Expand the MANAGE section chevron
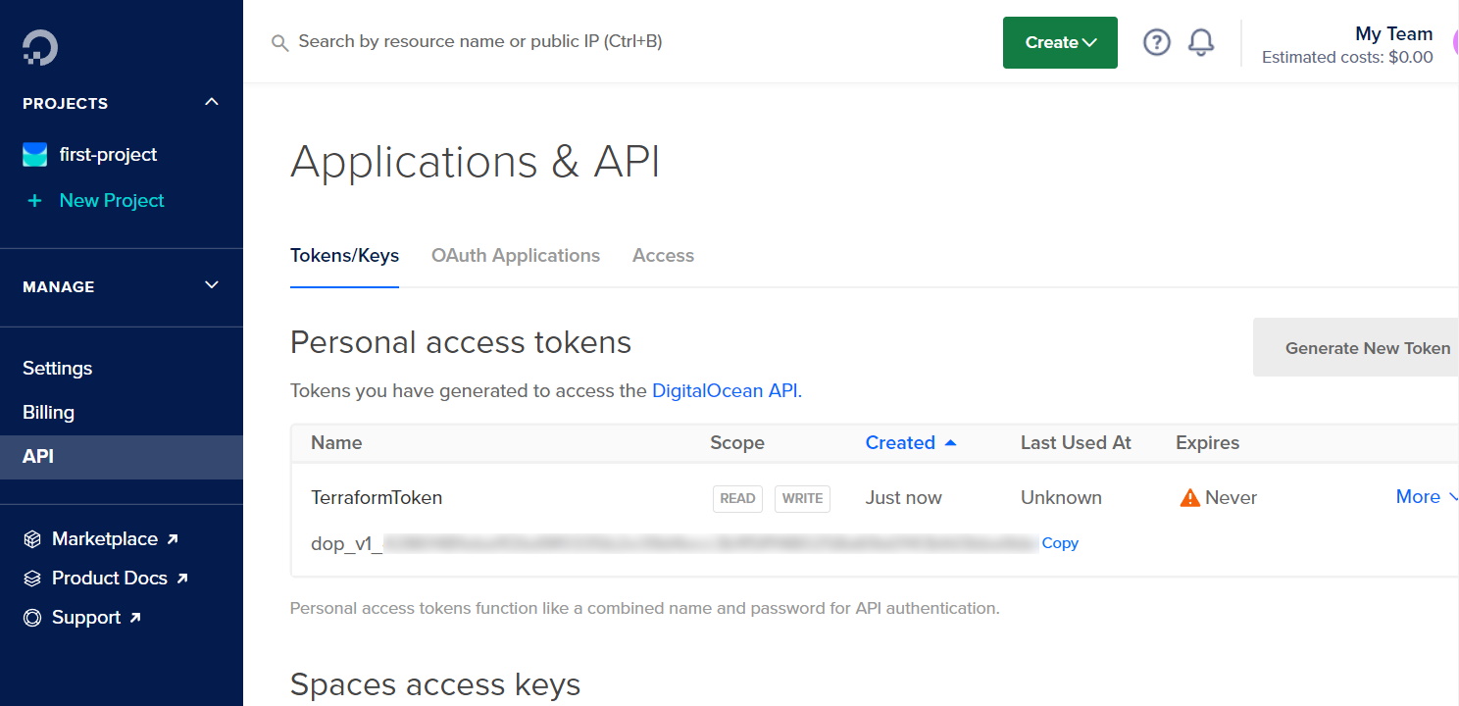This screenshot has height=706, width=1459. [x=212, y=285]
